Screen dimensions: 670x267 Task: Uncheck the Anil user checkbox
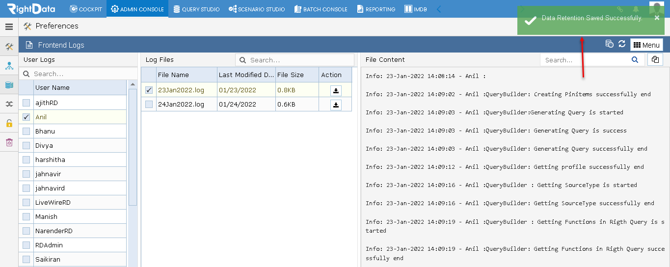click(27, 117)
